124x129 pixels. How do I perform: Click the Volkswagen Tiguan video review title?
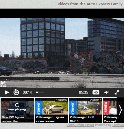(50, 119)
